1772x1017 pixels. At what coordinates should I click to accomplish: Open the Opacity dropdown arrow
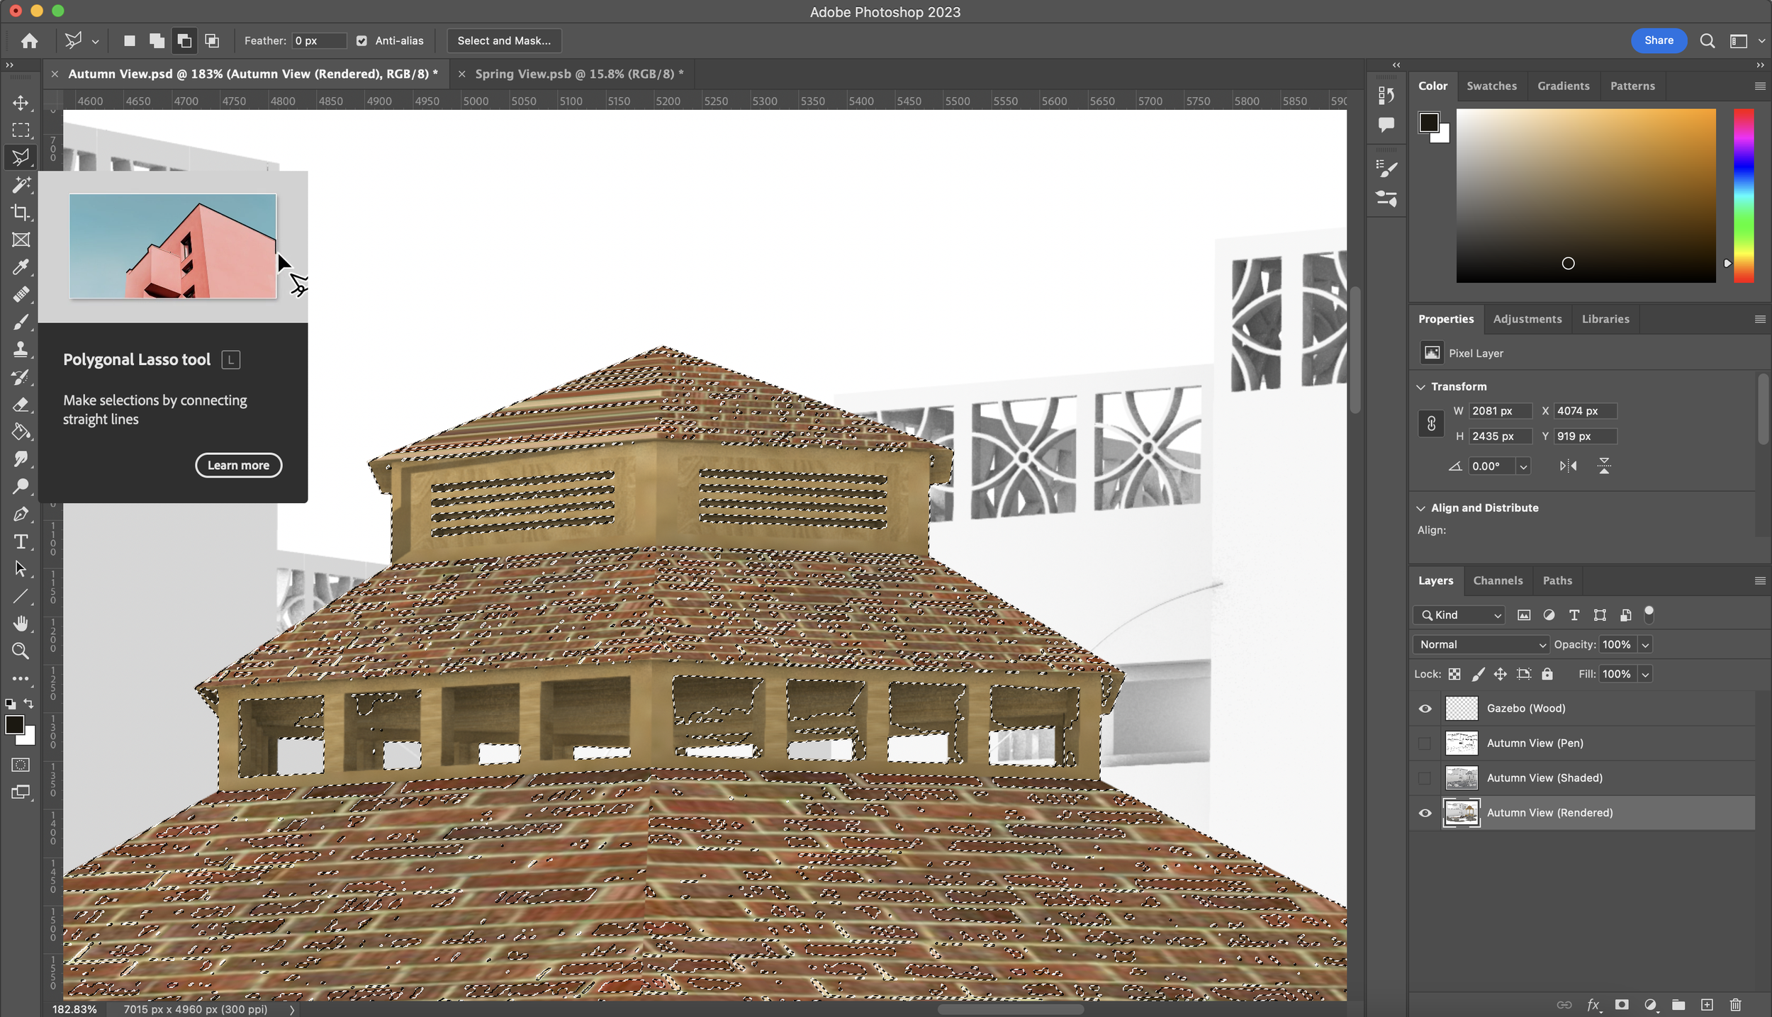click(1645, 645)
